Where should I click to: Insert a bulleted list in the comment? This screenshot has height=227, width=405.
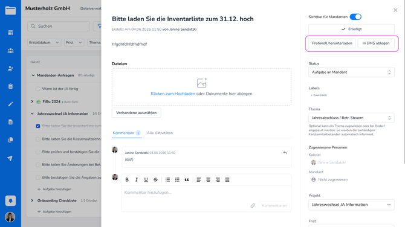point(167,180)
